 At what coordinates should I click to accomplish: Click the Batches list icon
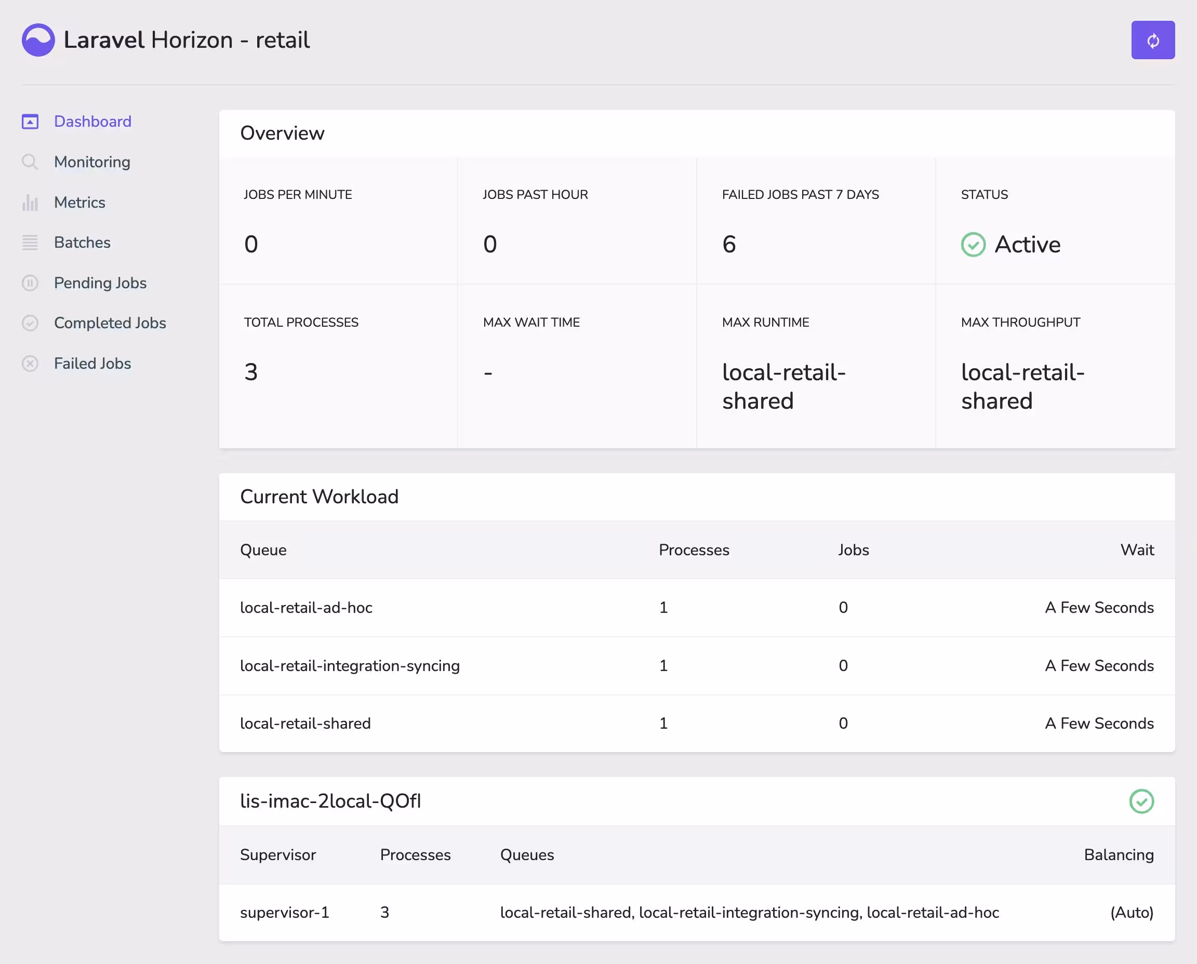[30, 243]
